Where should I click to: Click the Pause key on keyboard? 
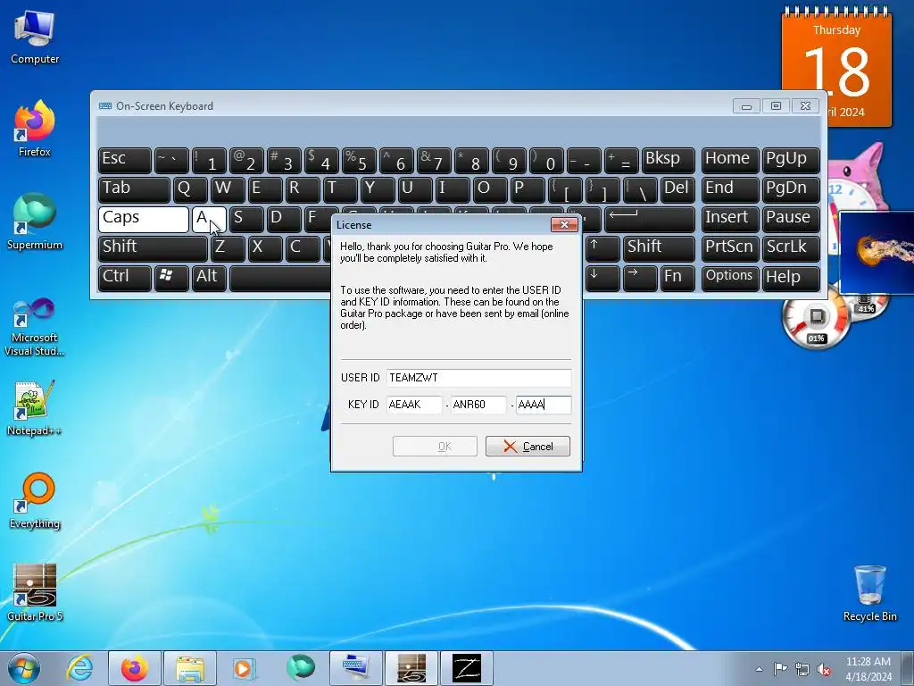point(791,219)
